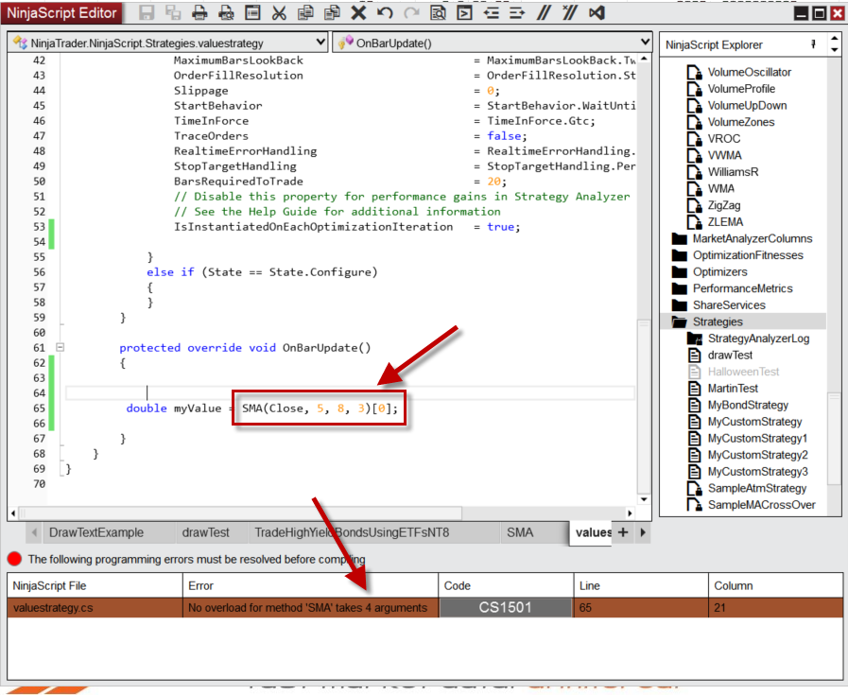Click the 'true' value on line 53
The height and width of the screenshot is (695, 848).
tap(500, 227)
